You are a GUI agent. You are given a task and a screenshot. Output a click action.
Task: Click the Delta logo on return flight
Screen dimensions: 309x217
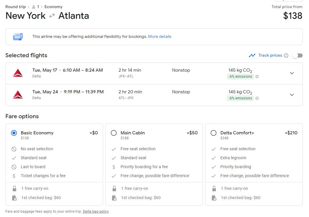[18, 95]
